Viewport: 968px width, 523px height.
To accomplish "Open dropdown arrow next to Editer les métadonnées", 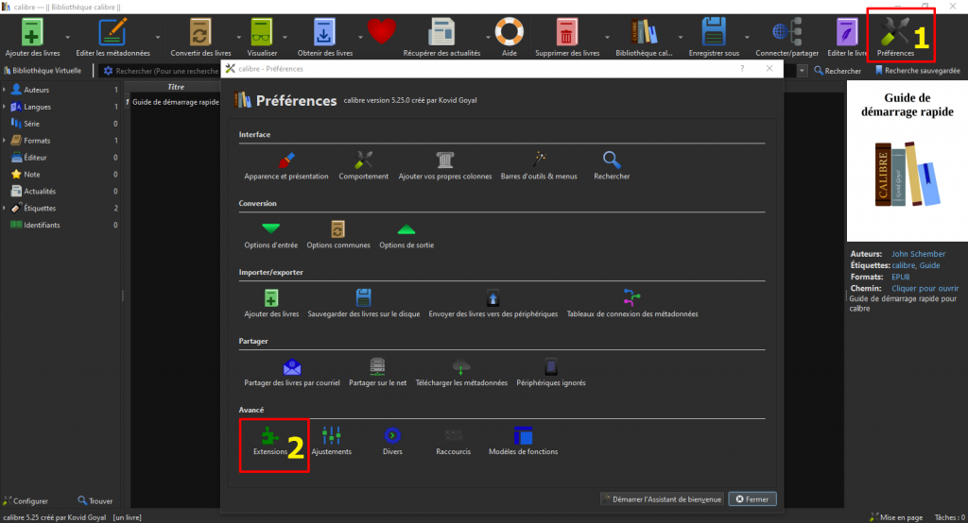I will tap(158, 37).
